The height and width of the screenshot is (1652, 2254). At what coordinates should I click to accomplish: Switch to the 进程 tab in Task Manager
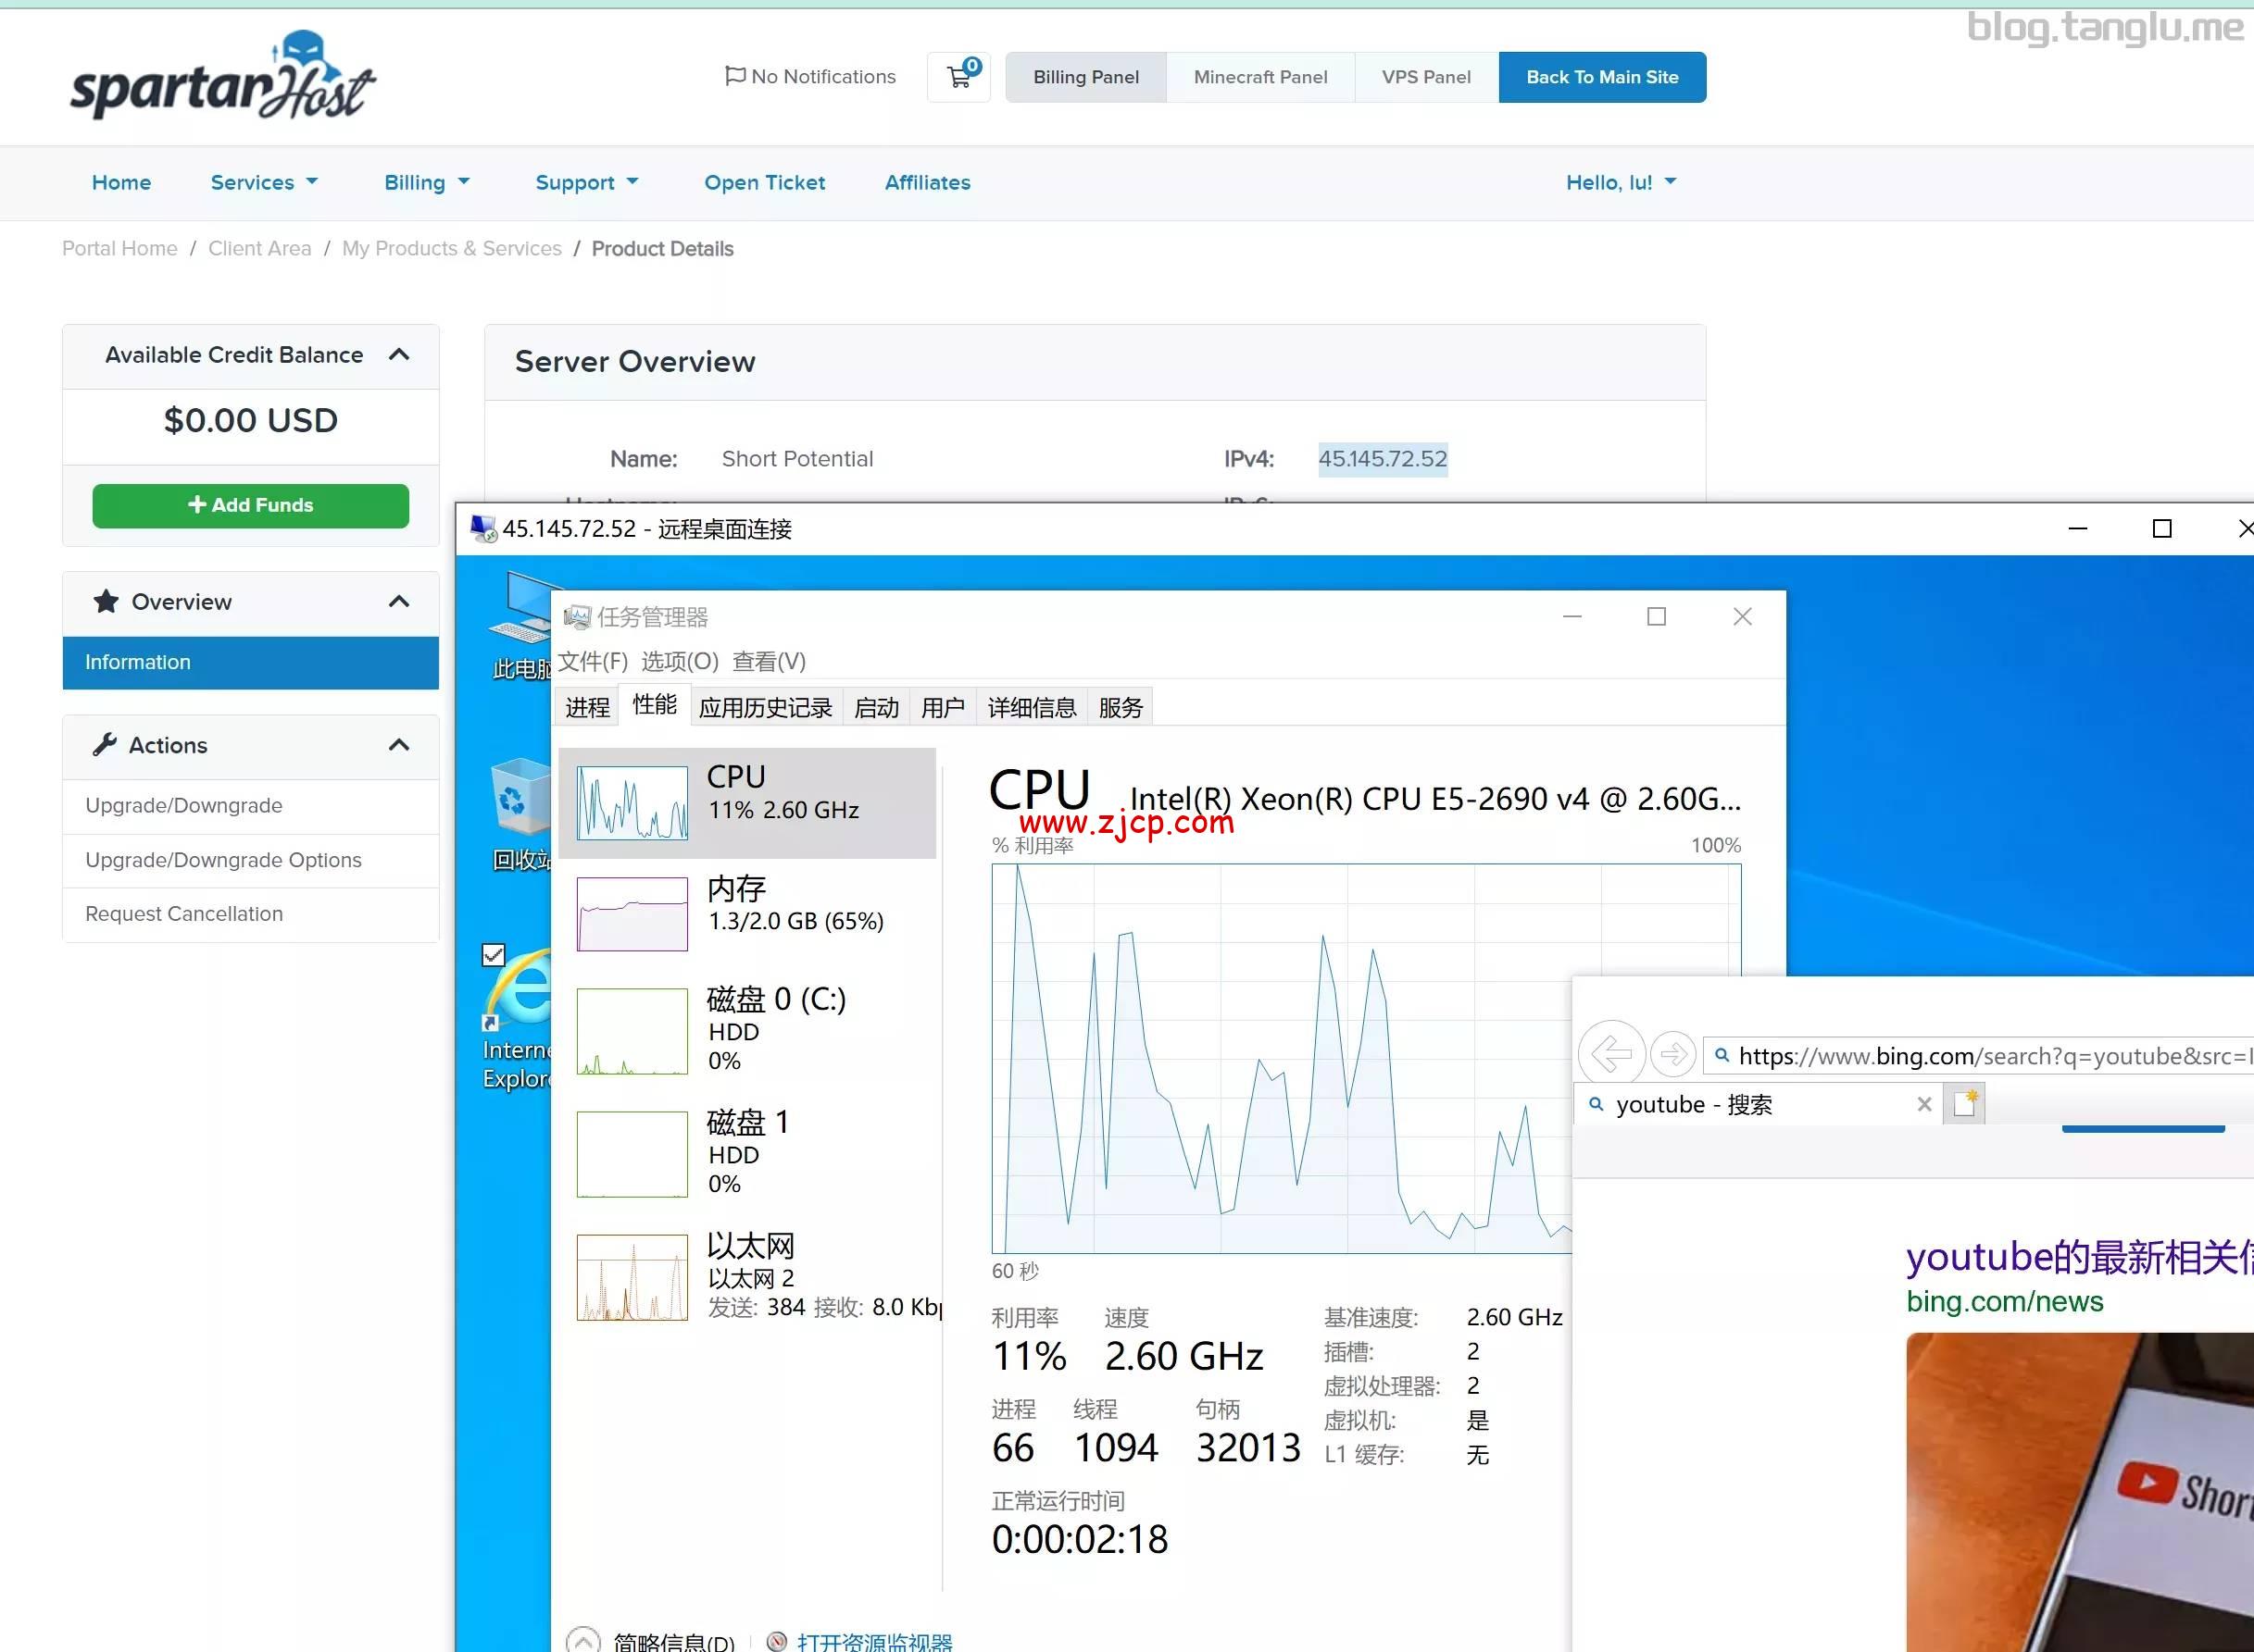pos(587,708)
